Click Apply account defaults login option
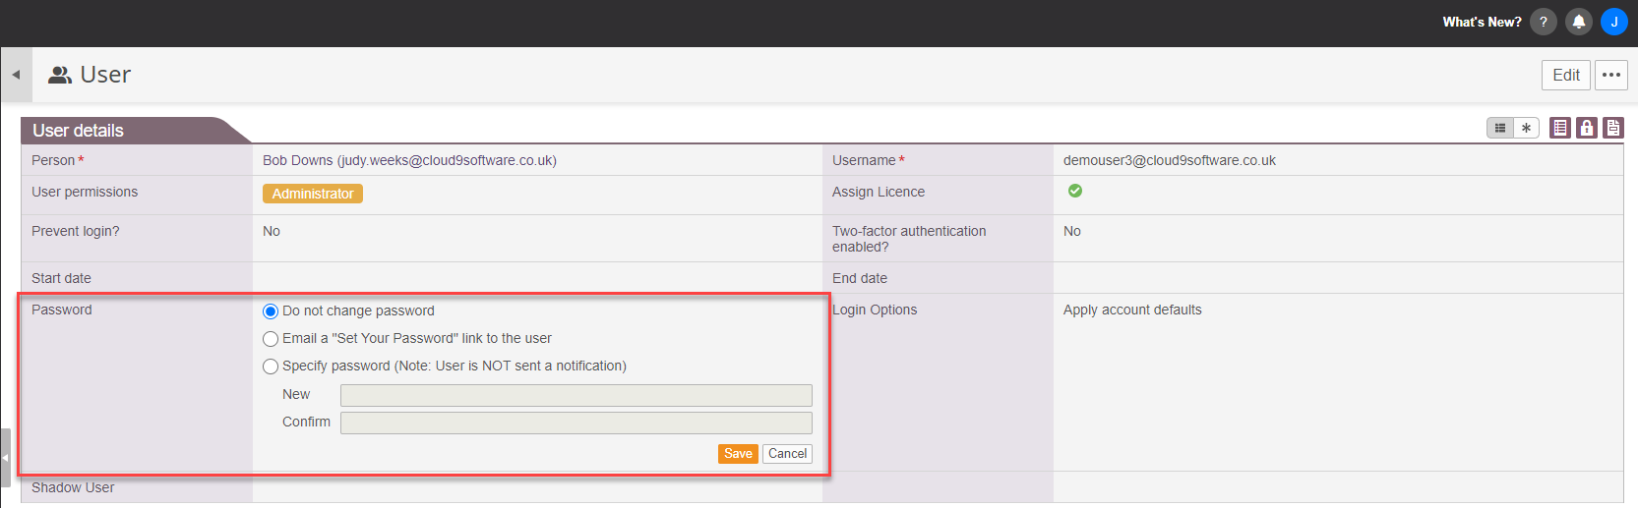Image resolution: width=1638 pixels, height=508 pixels. [x=1132, y=310]
